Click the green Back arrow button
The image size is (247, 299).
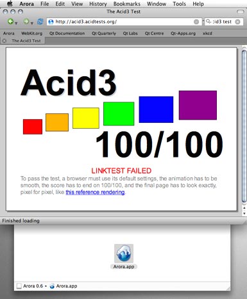point(10,21)
